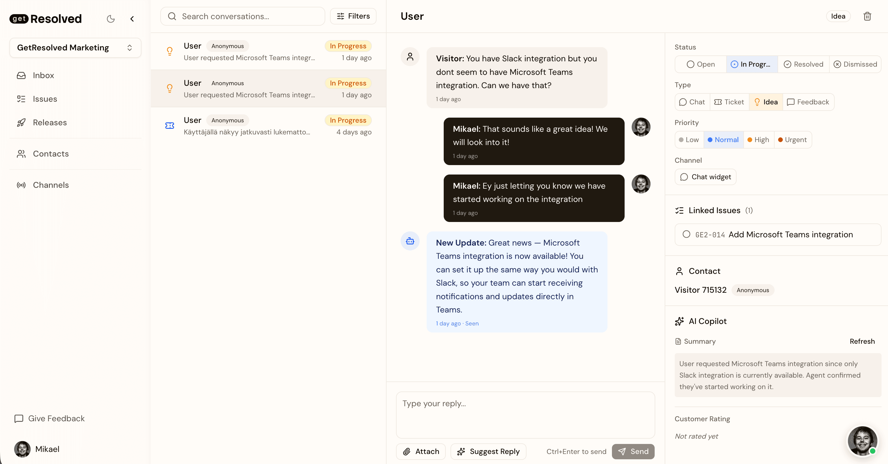The image size is (888, 464).
Task: Select the Idea type
Action: pos(766,102)
